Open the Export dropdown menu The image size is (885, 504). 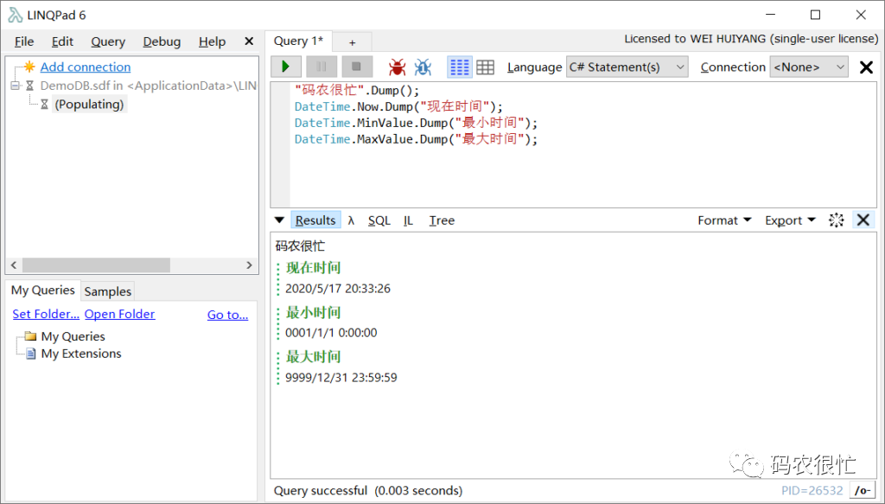point(790,220)
